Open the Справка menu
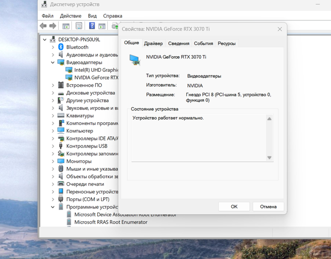This screenshot has width=331, height=259. pos(113,16)
